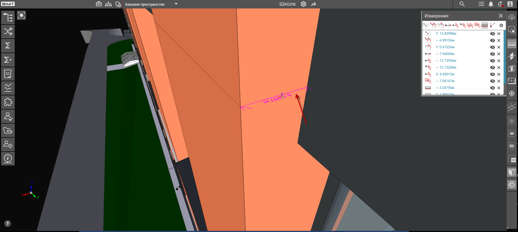Open the list menu icon in the top bar
This screenshot has height=232, width=518.
481,4
